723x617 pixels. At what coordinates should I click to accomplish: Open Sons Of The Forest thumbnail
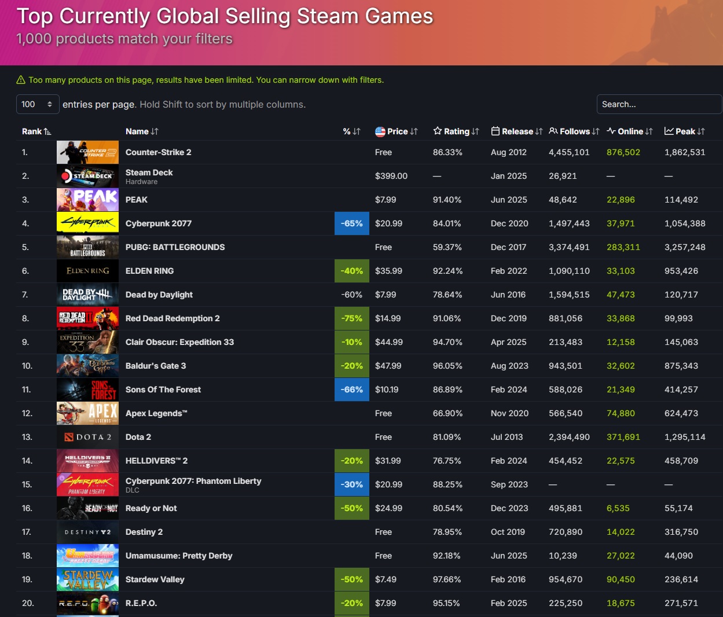tap(87, 390)
